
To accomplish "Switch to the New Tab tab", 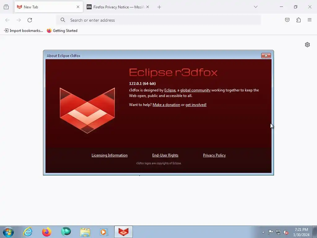I will 49,7.
